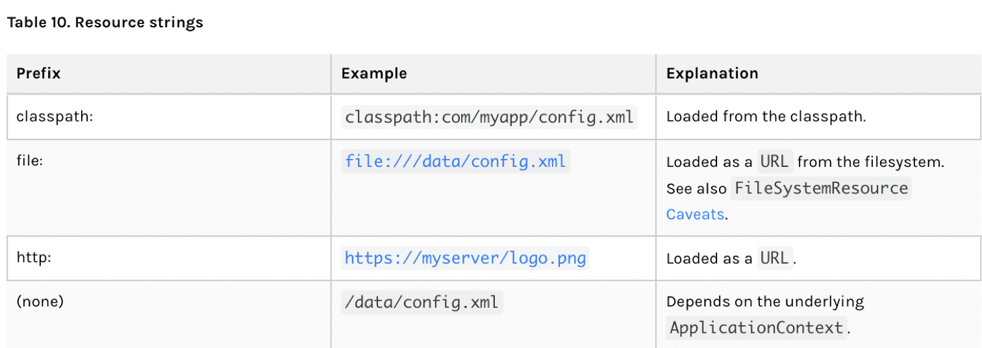Image resolution: width=982 pixels, height=348 pixels.
Task: Click the "Table 10. Resource strings" caption
Action: (x=105, y=23)
